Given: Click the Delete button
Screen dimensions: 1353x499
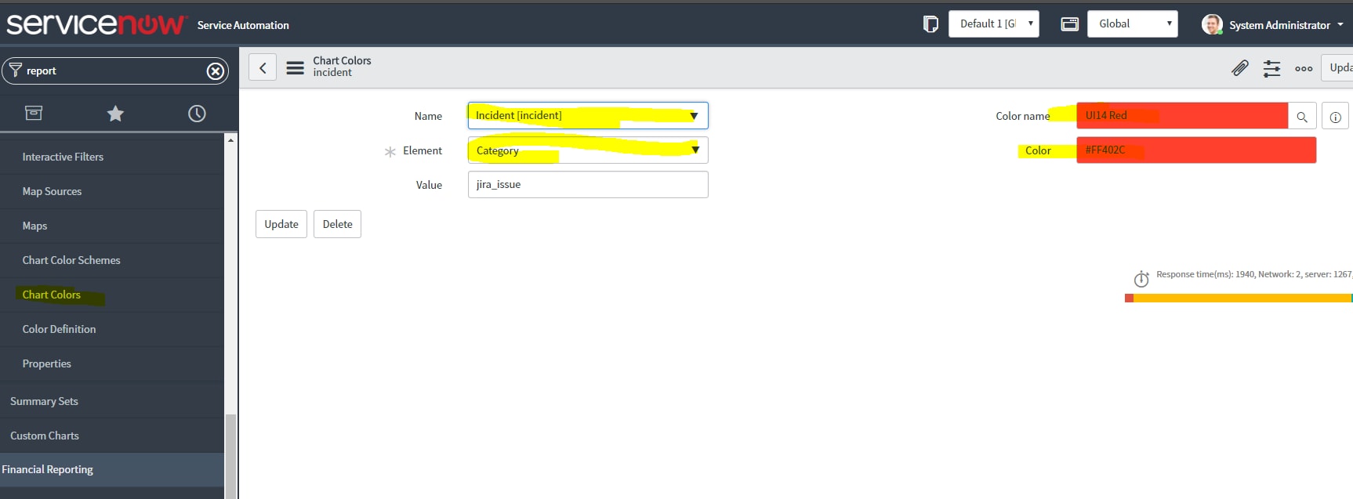Looking at the screenshot, I should (337, 224).
